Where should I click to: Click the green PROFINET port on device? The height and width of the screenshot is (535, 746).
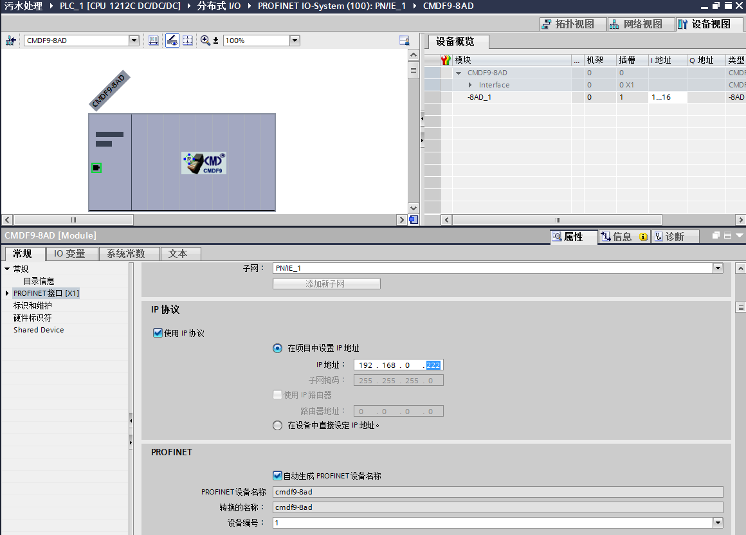(x=96, y=168)
